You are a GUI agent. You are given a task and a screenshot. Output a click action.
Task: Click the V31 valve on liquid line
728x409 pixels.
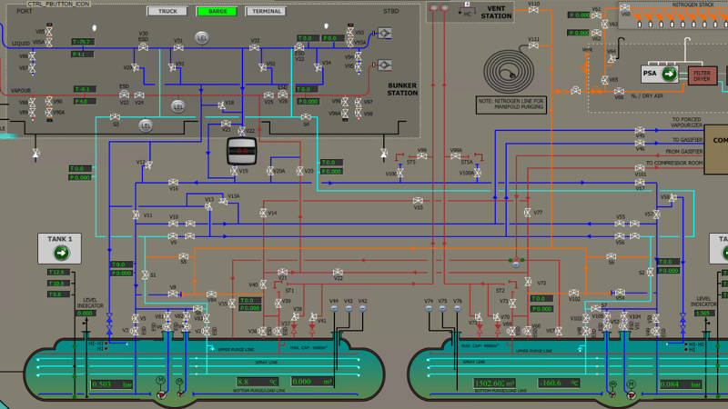[x=179, y=50]
